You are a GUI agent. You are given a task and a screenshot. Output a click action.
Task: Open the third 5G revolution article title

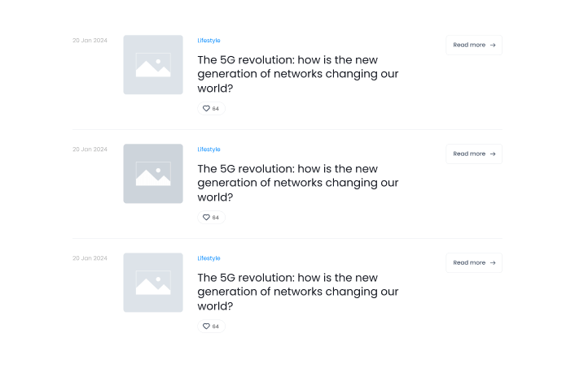(x=297, y=292)
